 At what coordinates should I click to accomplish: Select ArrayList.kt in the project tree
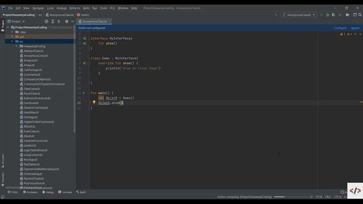coord(30,61)
